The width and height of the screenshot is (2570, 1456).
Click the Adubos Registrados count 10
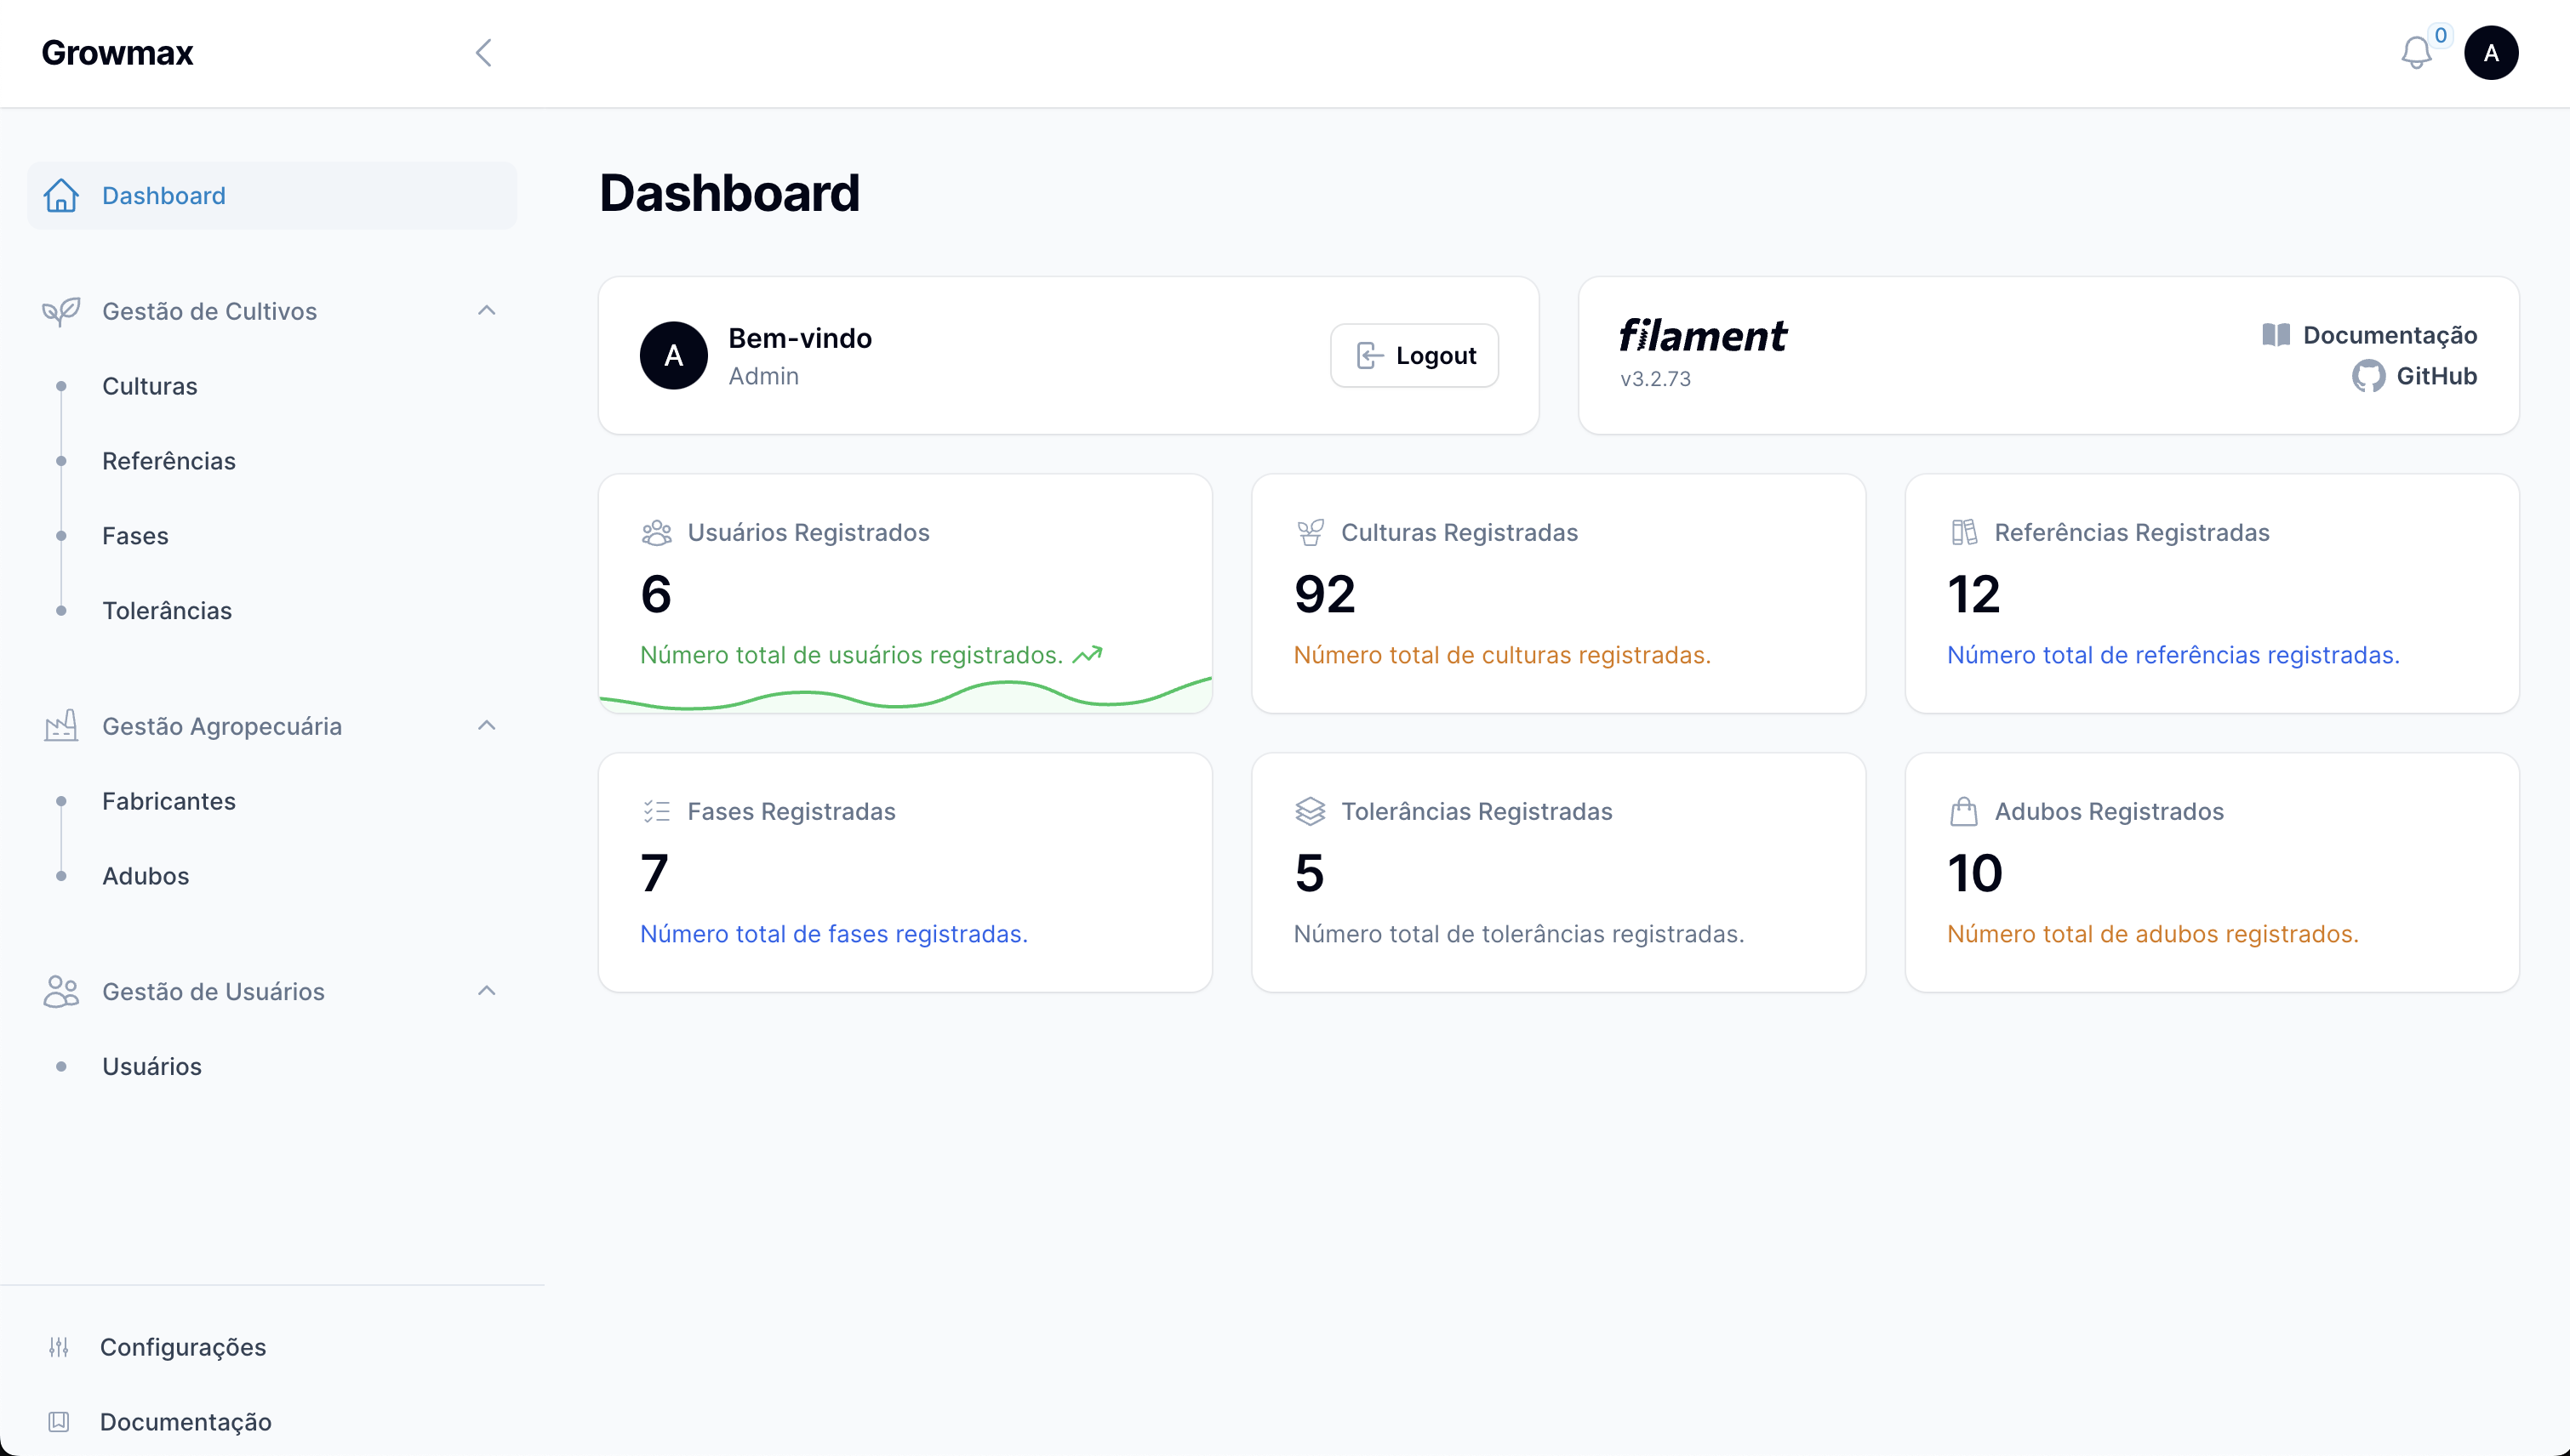click(x=1975, y=873)
